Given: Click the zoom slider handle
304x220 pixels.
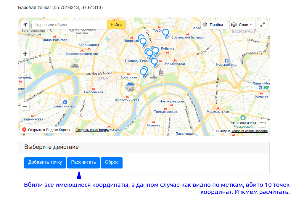Looking at the screenshot, I should (x=25, y=76).
